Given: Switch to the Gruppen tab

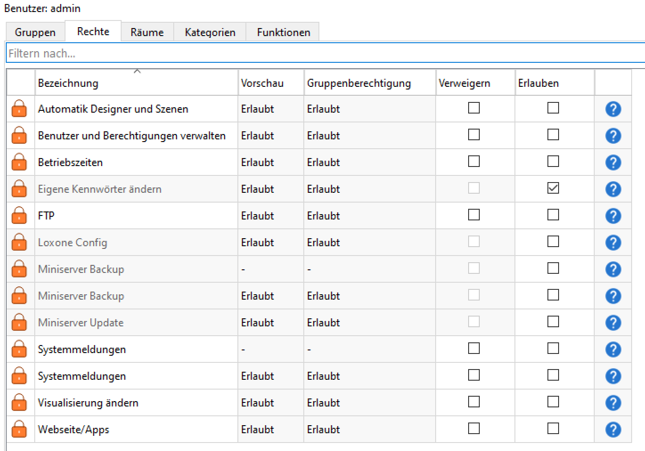Looking at the screenshot, I should coord(35,32).
